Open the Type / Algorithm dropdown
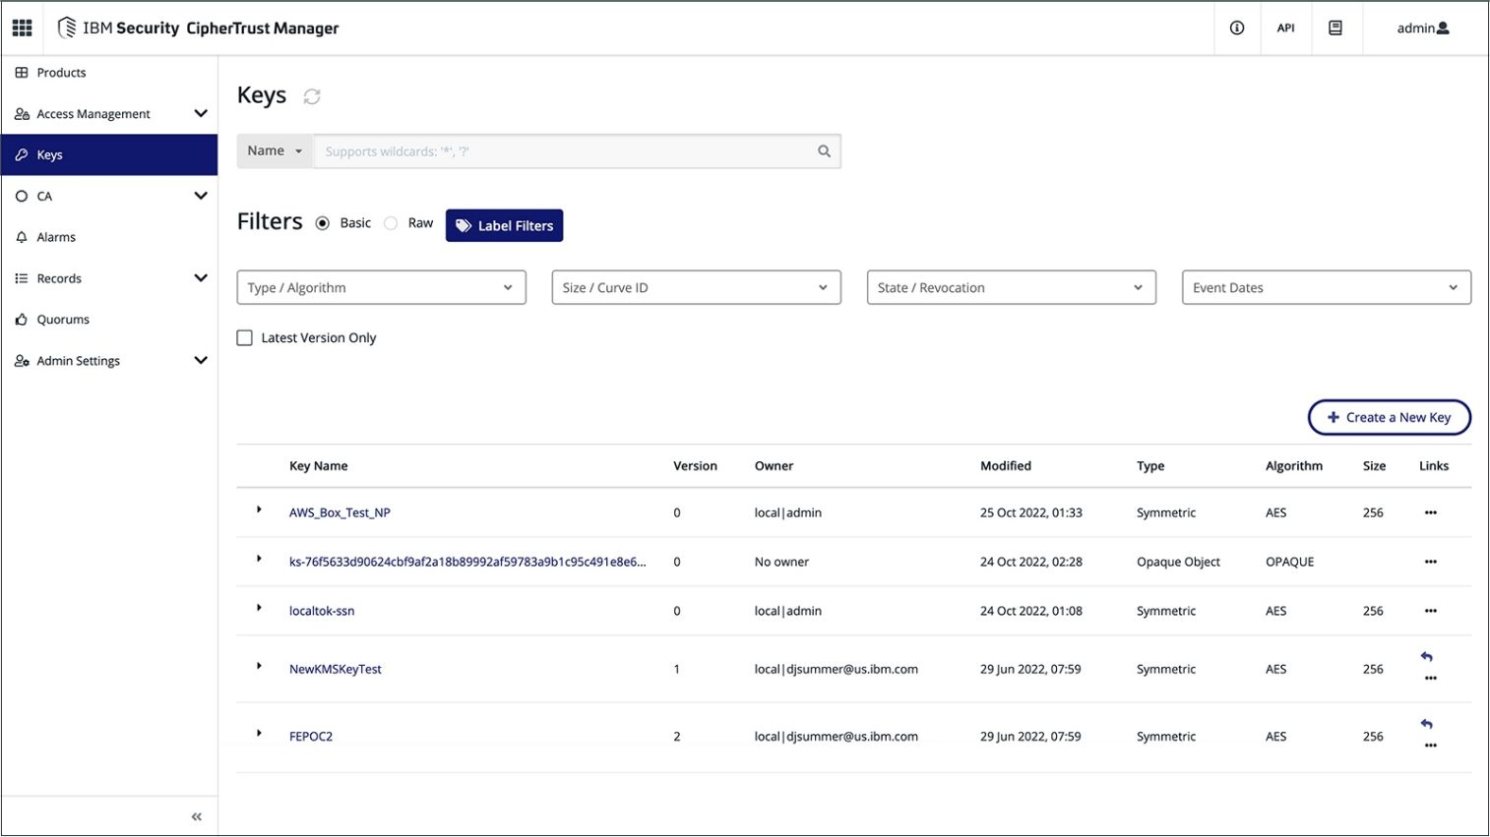Viewport: 1490px width, 837px height. tap(381, 287)
